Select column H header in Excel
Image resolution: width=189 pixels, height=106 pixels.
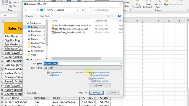(137, 21)
